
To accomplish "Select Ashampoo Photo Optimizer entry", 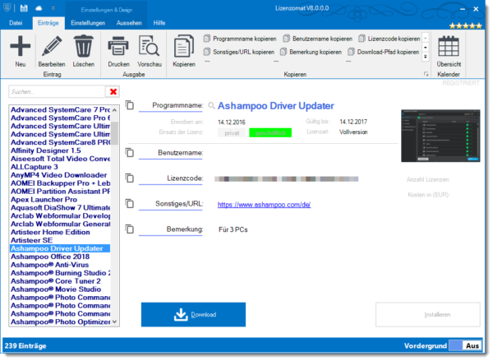I will 60,322.
